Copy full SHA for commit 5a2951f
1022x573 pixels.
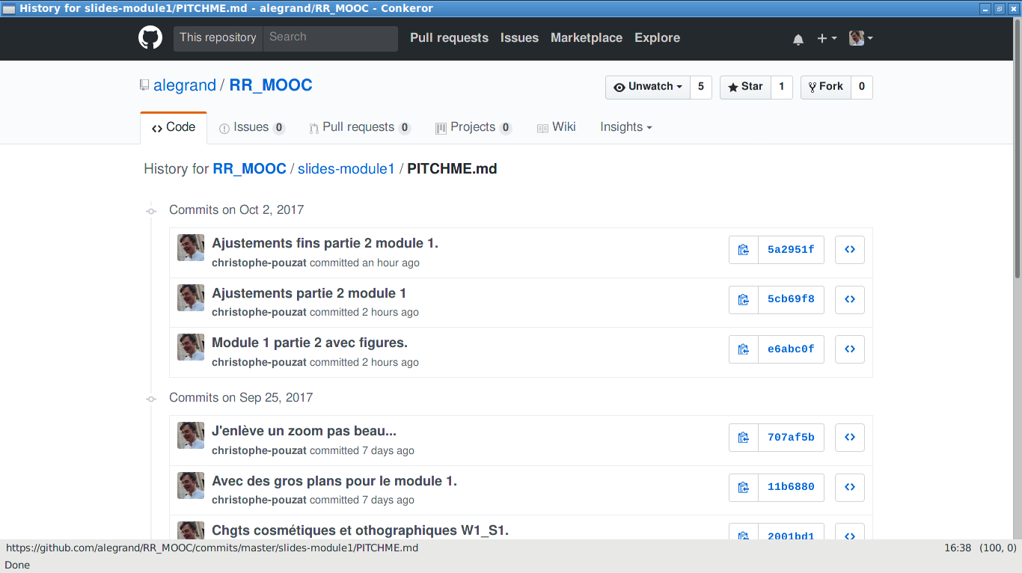tap(743, 250)
